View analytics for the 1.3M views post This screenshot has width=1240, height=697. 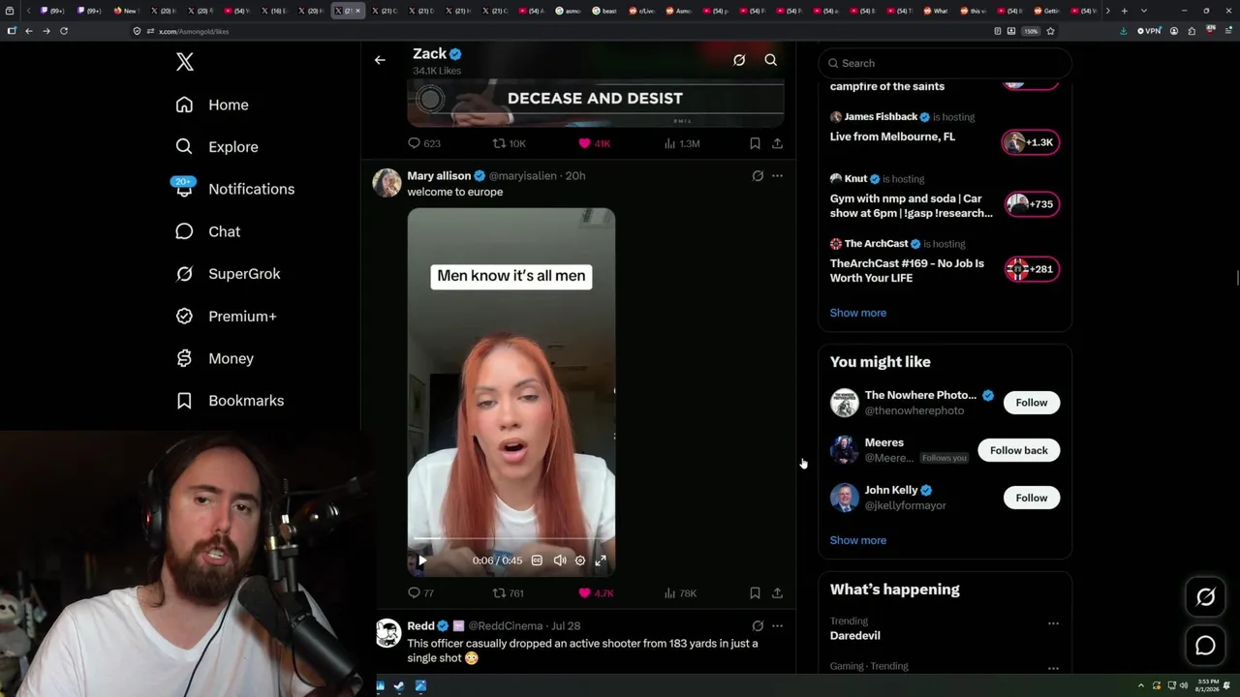[682, 143]
